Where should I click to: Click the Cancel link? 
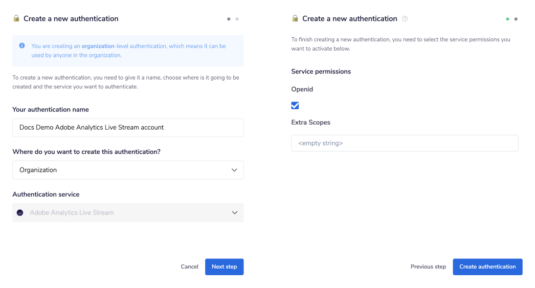189,267
